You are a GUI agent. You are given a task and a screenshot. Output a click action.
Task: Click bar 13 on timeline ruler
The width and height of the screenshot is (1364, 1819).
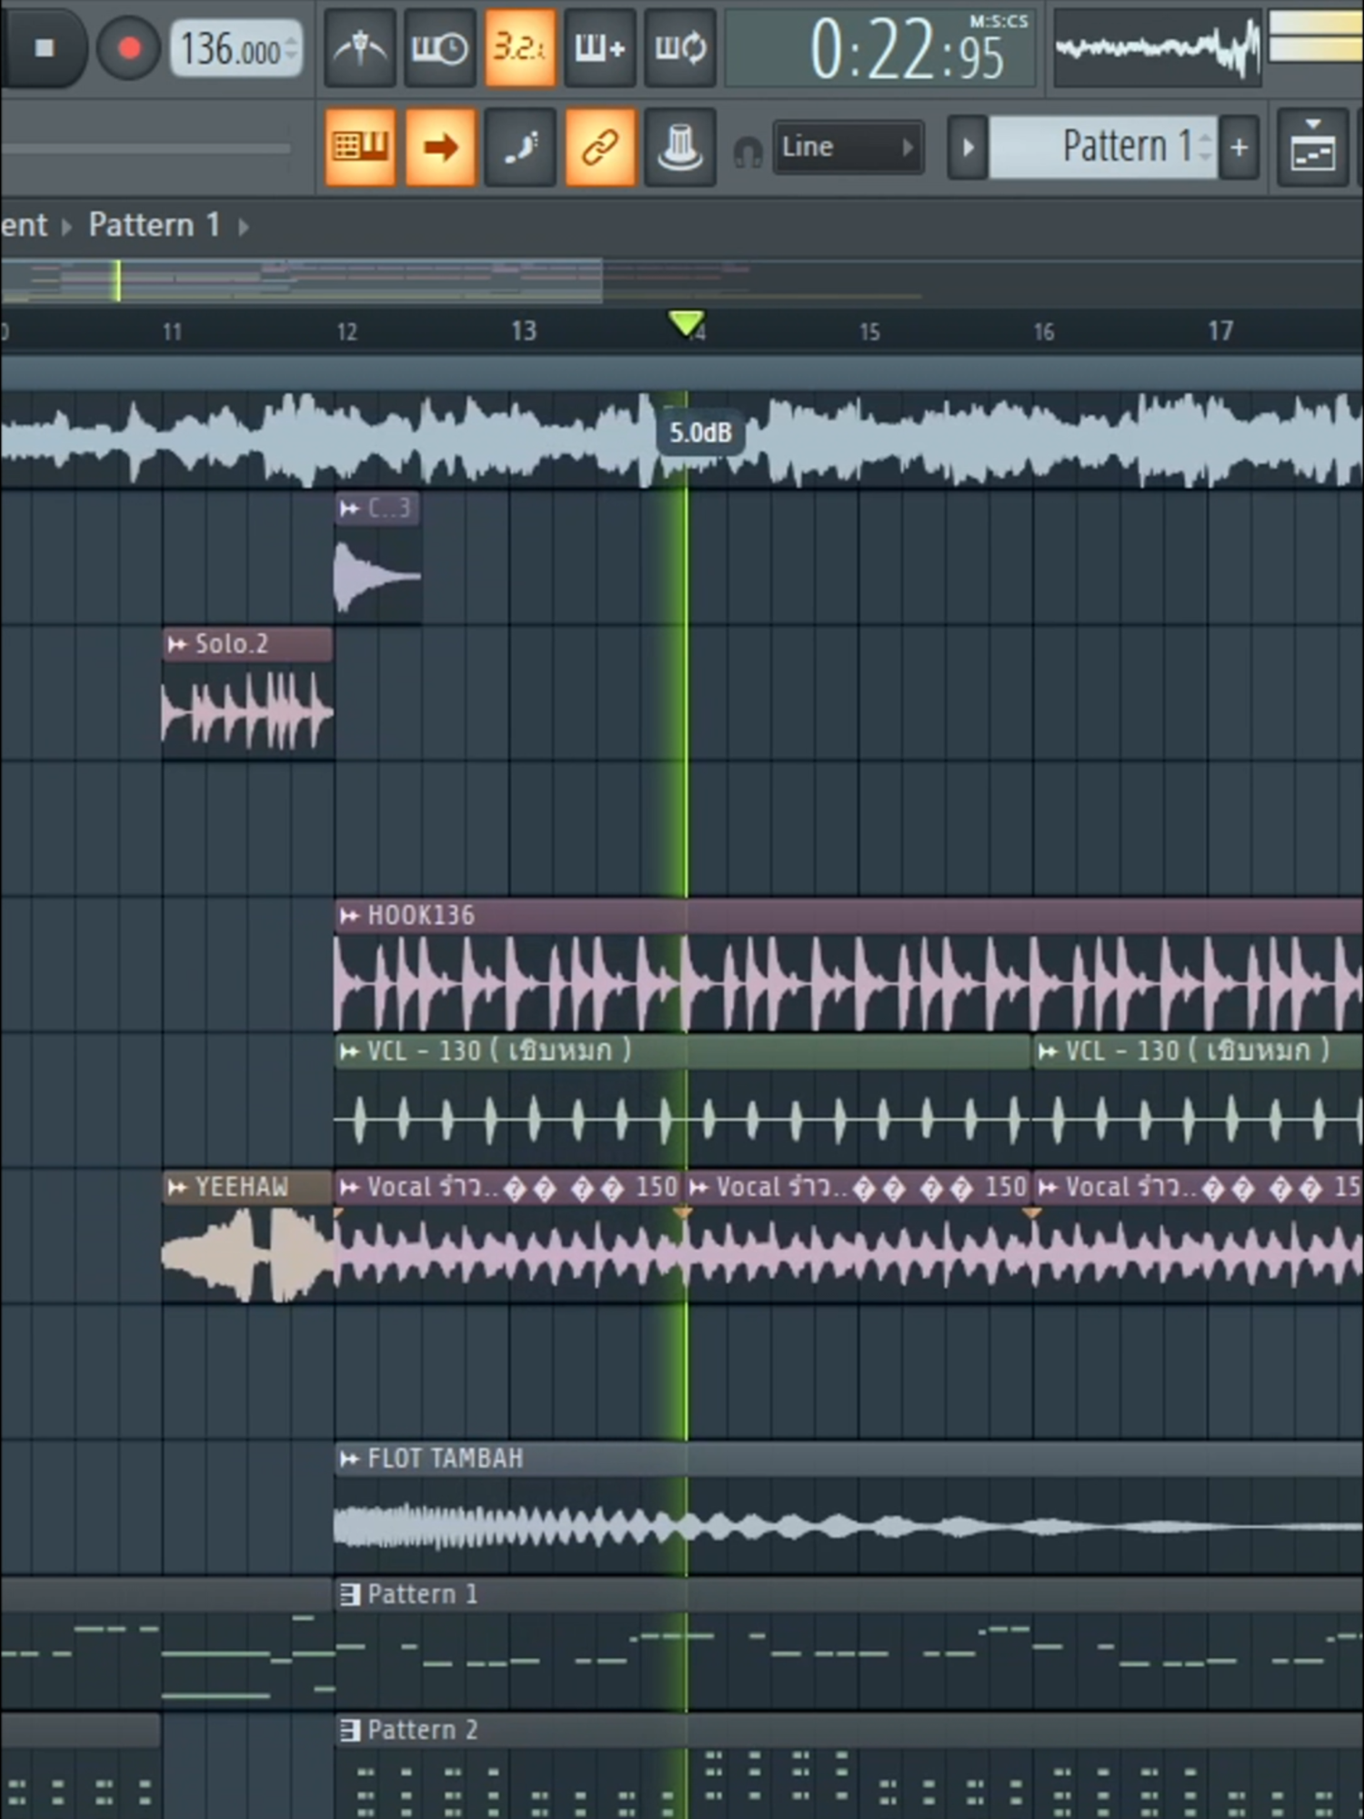523,331
